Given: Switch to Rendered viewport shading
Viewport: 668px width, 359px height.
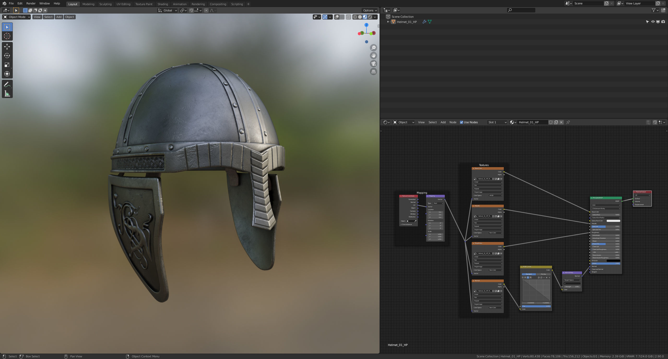Looking at the screenshot, I should (370, 17).
